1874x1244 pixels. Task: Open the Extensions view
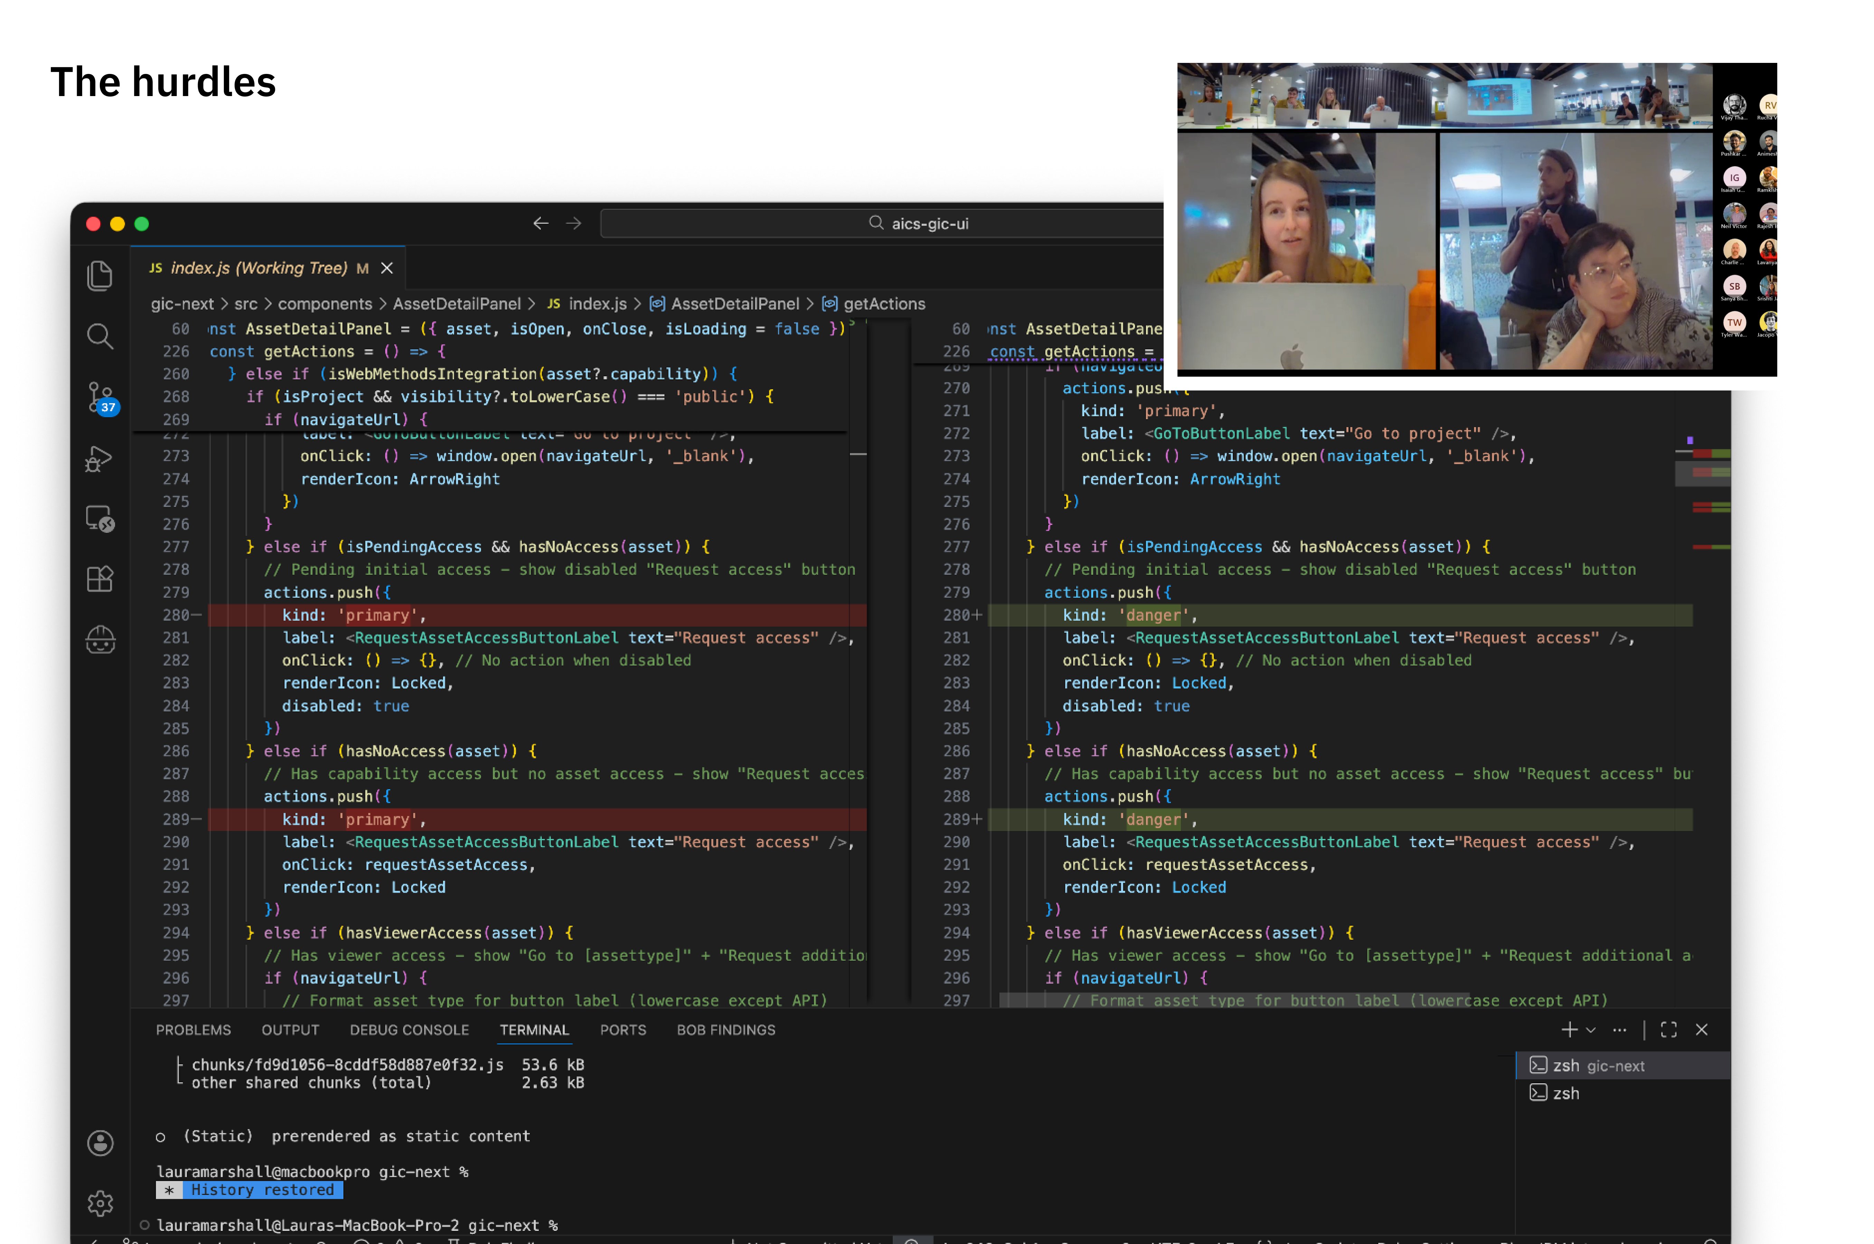point(100,579)
